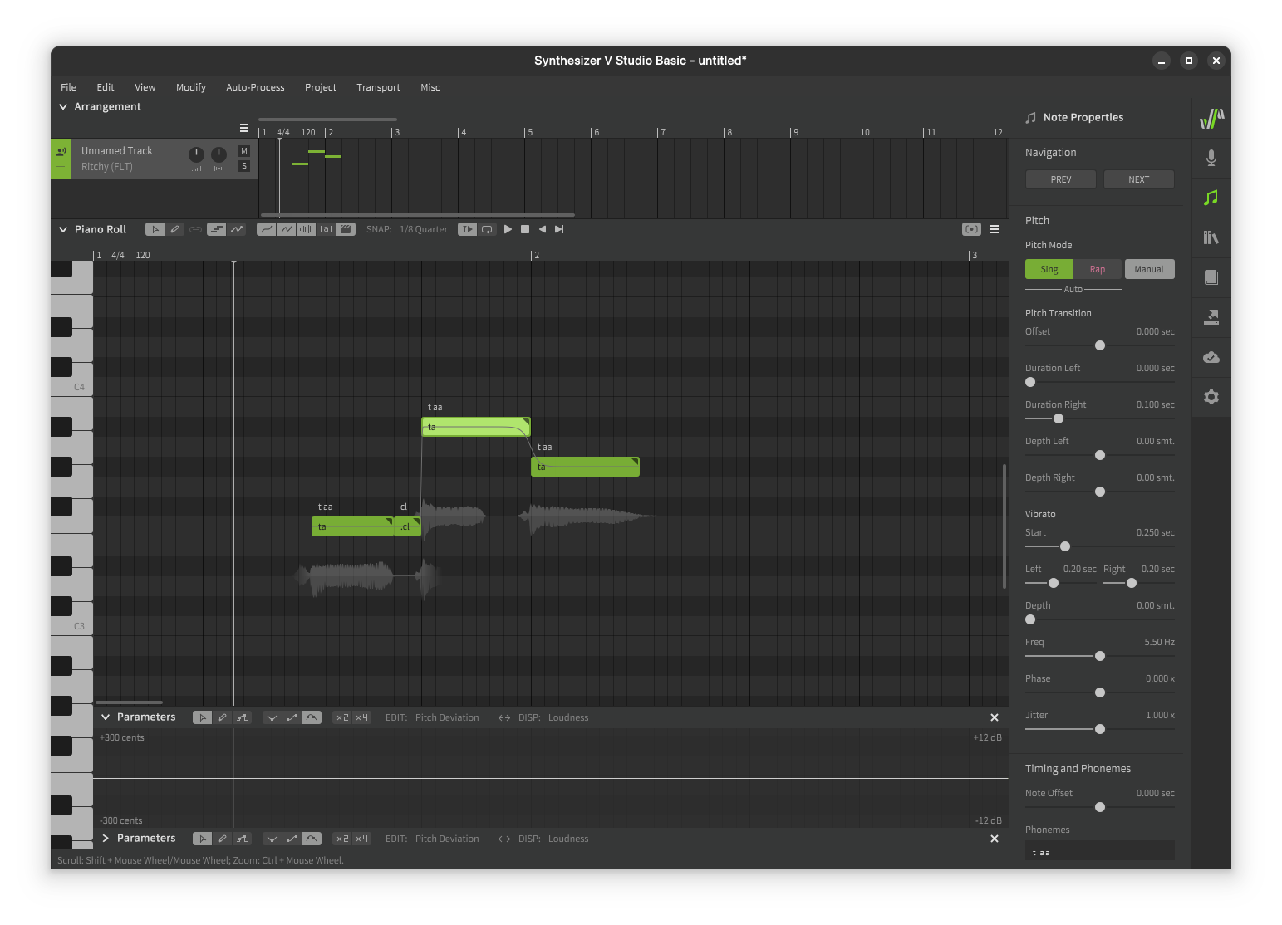Viewport: 1282px width, 925px height.
Task: Toggle phoneme |a| display in Piano Roll
Action: (327, 229)
